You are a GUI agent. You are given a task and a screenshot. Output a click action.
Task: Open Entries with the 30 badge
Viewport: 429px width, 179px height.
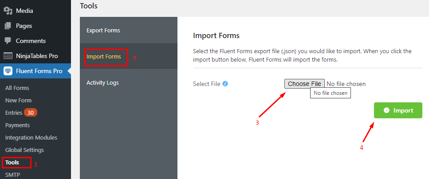(x=21, y=113)
